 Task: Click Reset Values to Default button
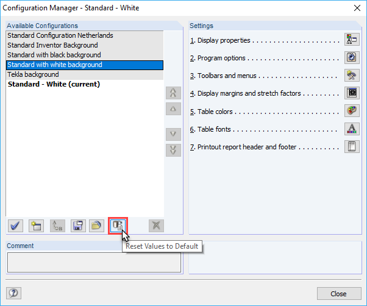pyautogui.click(x=118, y=226)
